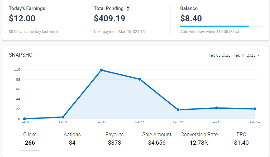Click the Feb 14 data point

[255, 109]
